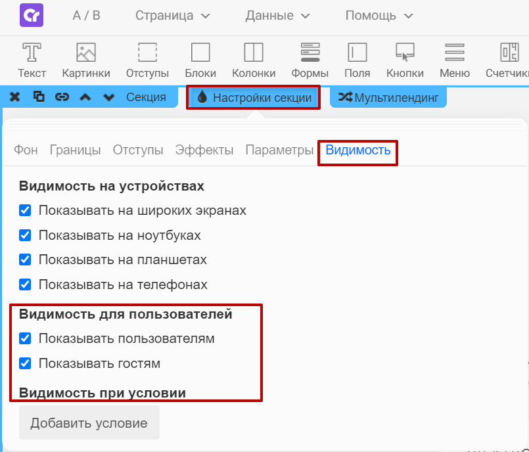Select the Кнопки tool icon

point(405,52)
